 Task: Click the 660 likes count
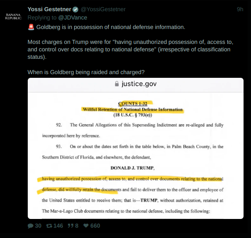coord(95,226)
